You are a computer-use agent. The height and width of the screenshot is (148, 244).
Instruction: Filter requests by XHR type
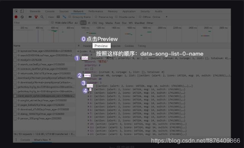(x=83, y=23)
